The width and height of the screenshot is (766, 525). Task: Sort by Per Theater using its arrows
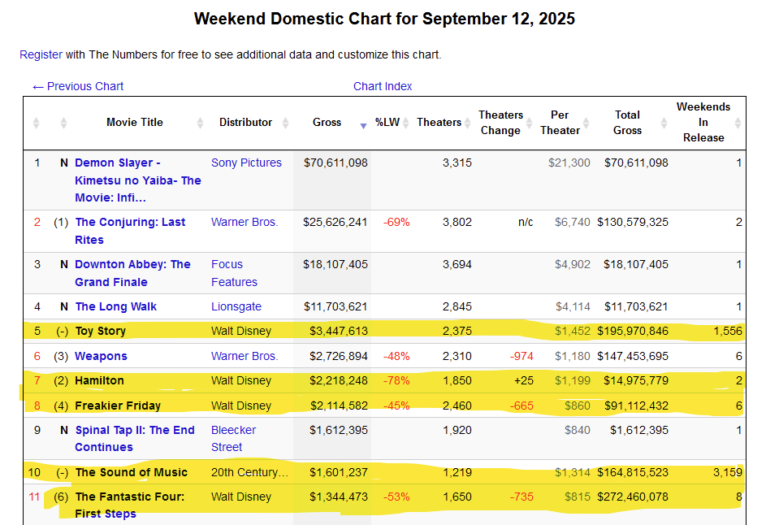pos(586,123)
